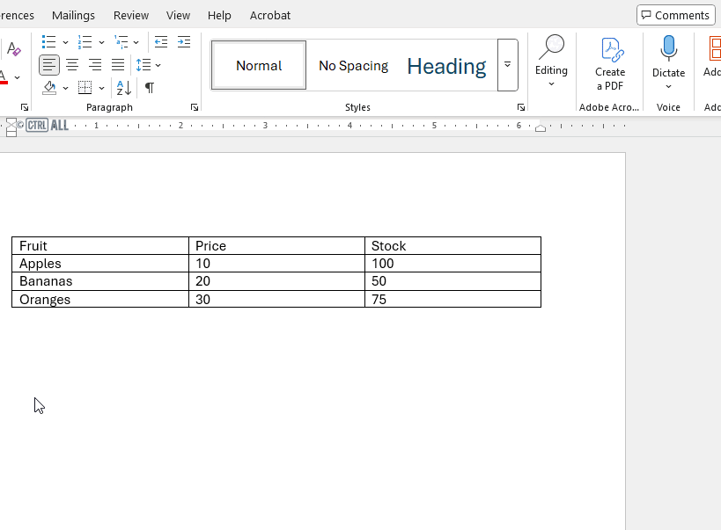Switch to the Review tab
This screenshot has width=721, height=530.
130,15
